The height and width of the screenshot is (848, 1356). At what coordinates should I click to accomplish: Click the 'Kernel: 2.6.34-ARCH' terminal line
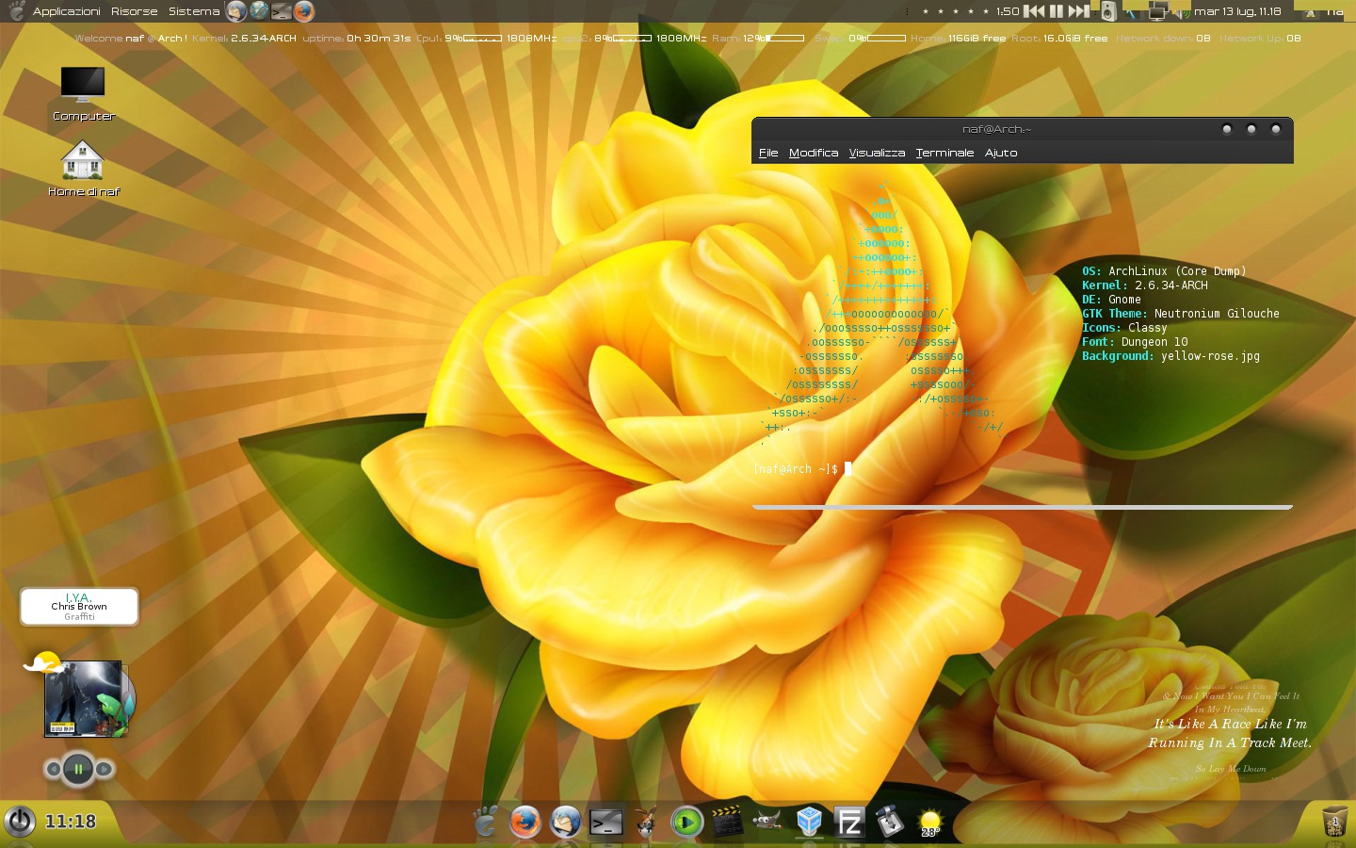click(1144, 285)
